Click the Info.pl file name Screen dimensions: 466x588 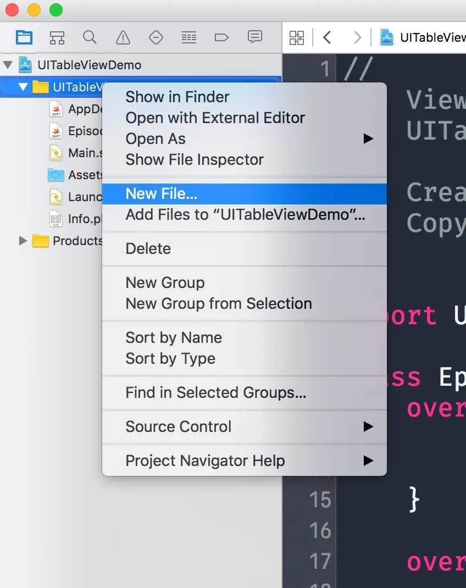tap(85, 219)
